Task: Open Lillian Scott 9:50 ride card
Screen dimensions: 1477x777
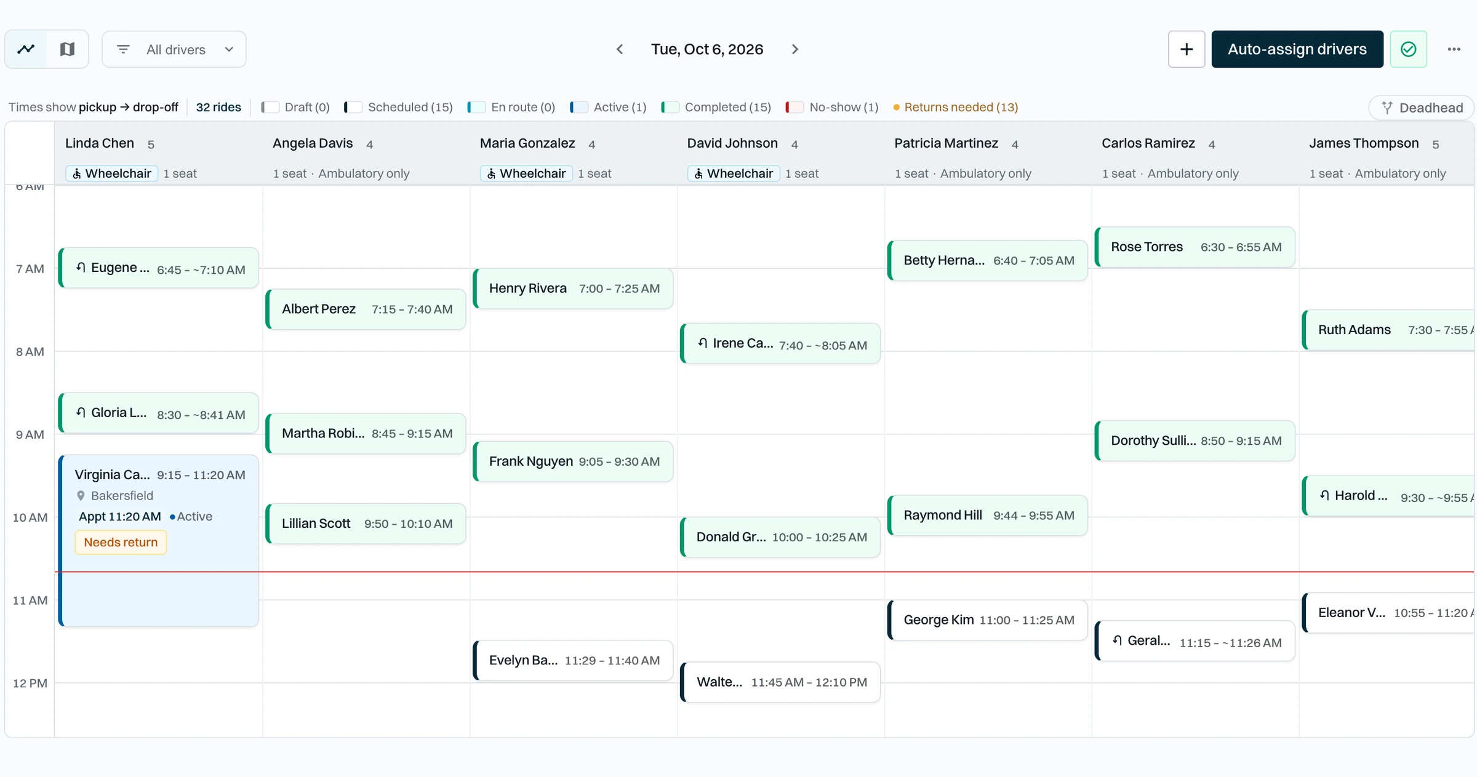Action: (x=366, y=524)
